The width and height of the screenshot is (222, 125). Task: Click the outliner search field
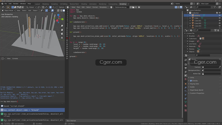(203, 7)
